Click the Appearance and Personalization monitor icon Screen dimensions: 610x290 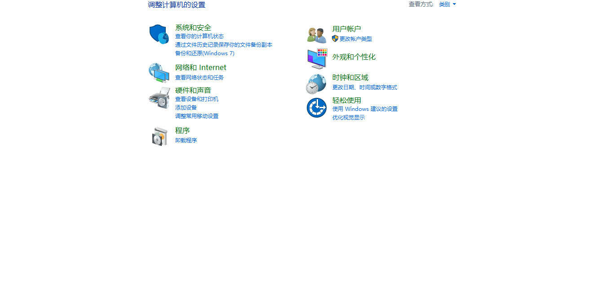(317, 59)
